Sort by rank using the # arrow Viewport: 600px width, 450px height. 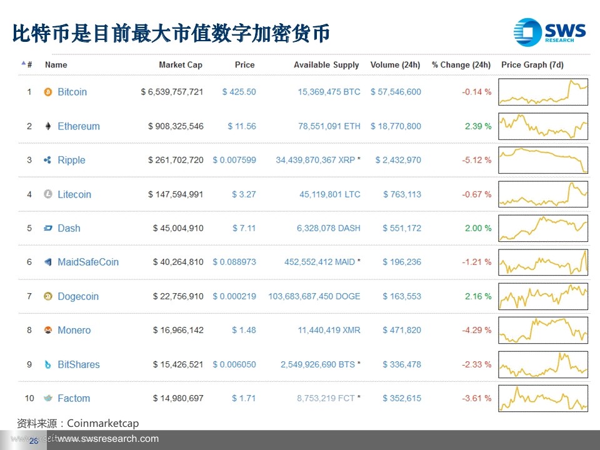coord(23,62)
